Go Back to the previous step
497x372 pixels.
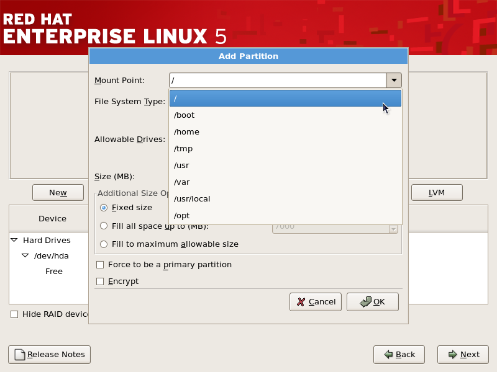[399, 355]
